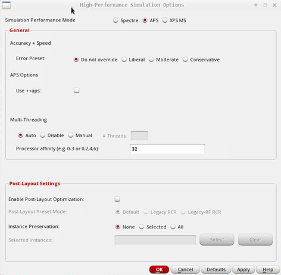Restore settings with Defaults button

click(x=216, y=270)
